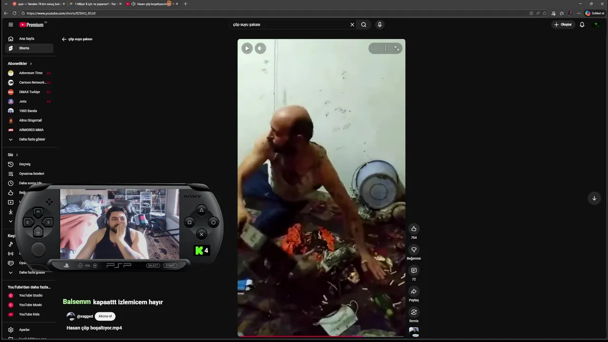Run search with the magnifier button
This screenshot has width=608, height=342.
tap(363, 25)
